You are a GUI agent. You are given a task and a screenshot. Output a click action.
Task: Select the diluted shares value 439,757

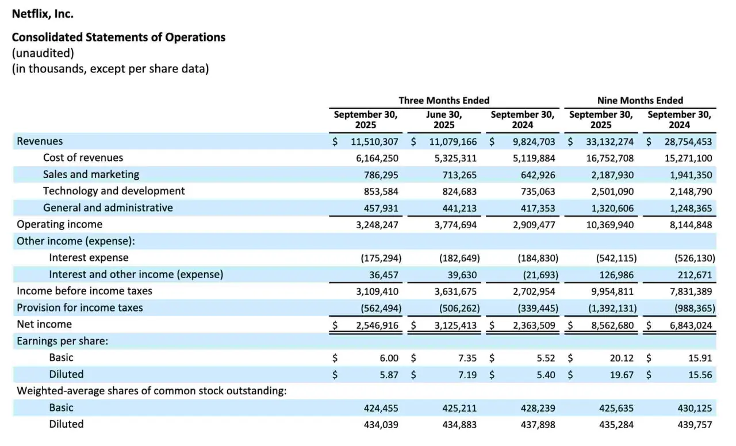(695, 425)
